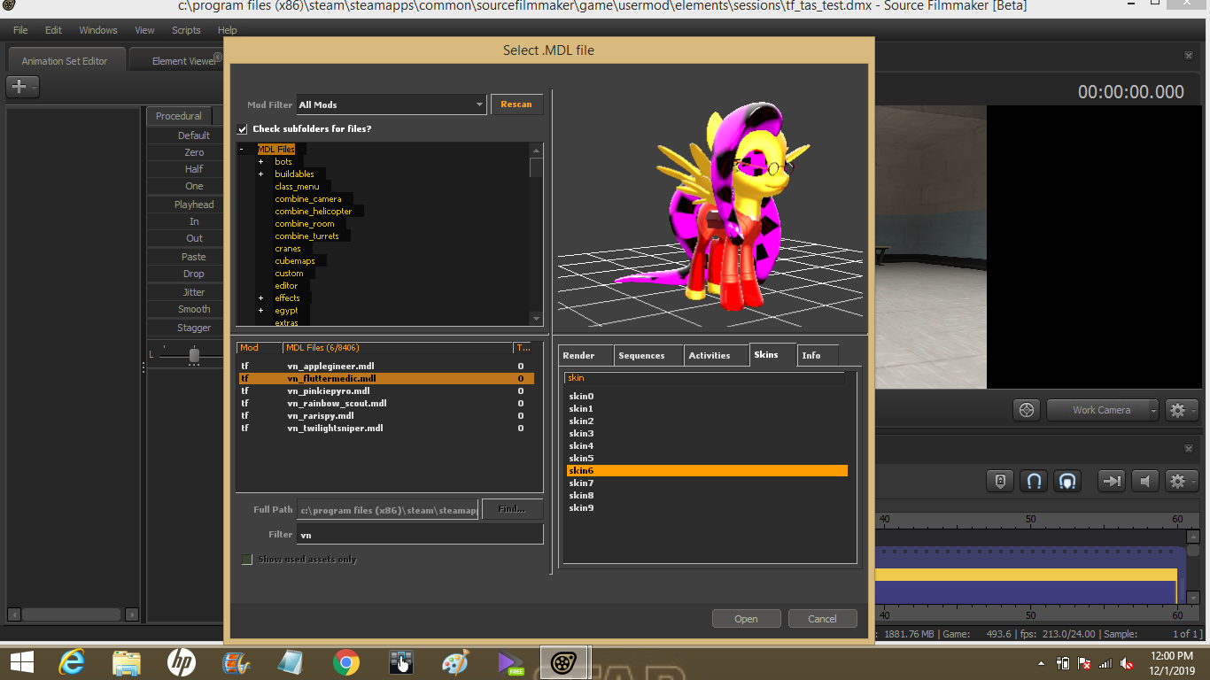This screenshot has width=1210, height=680.
Task: Open the viewport gear settings menu
Action: pos(1182,410)
